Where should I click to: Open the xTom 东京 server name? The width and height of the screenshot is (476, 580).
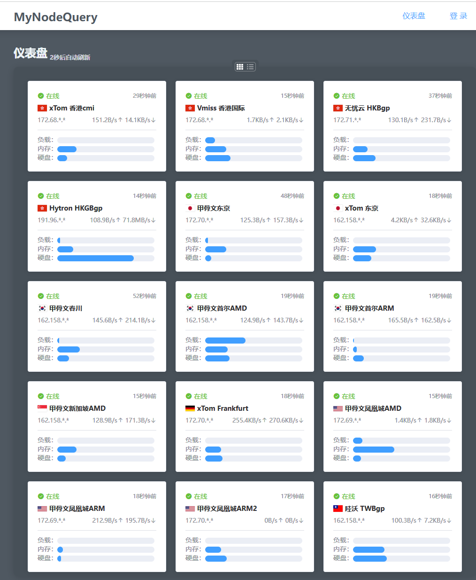(361, 208)
